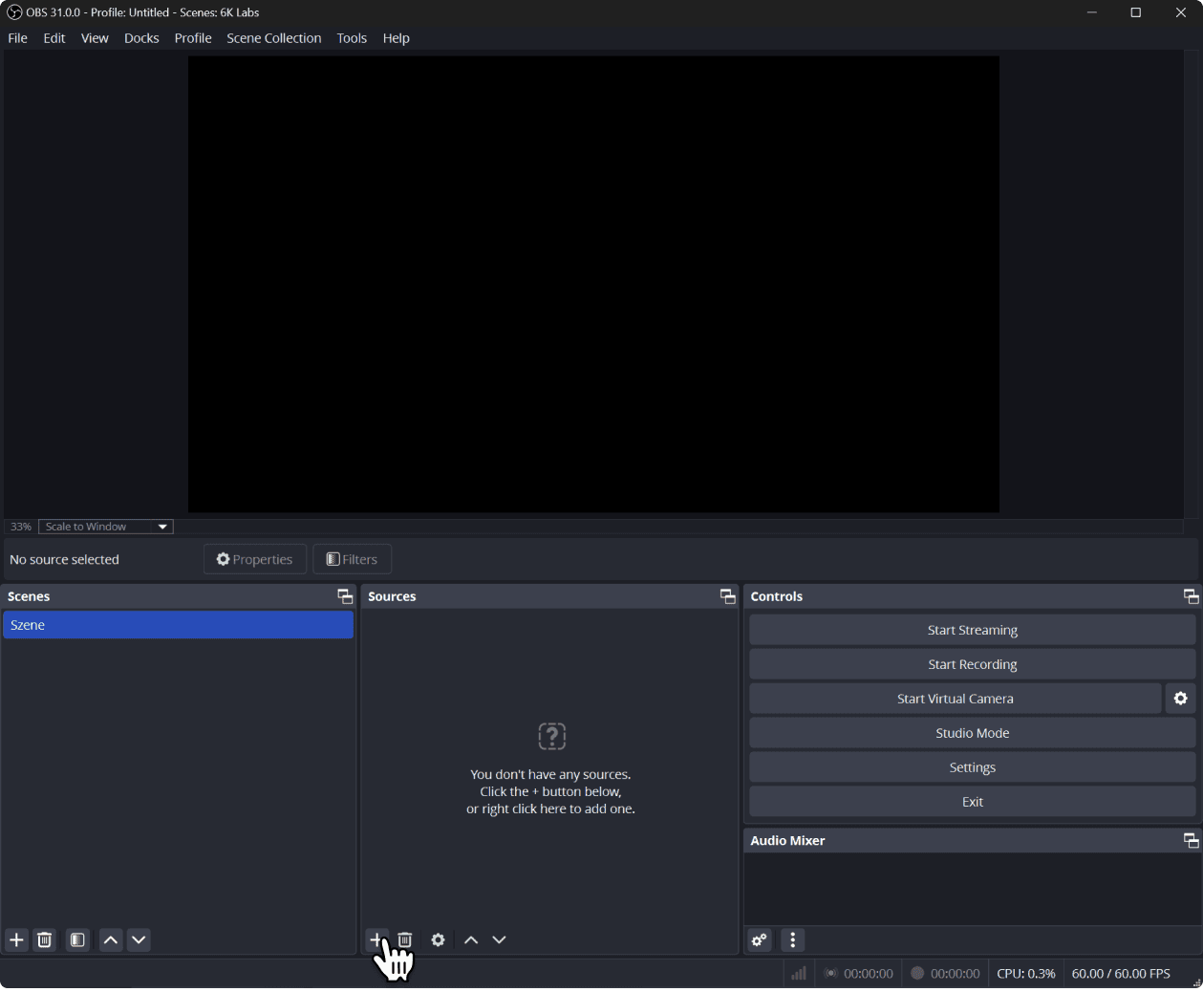The image size is (1203, 992).
Task: Delete selected scene with trash icon
Action: (x=44, y=939)
